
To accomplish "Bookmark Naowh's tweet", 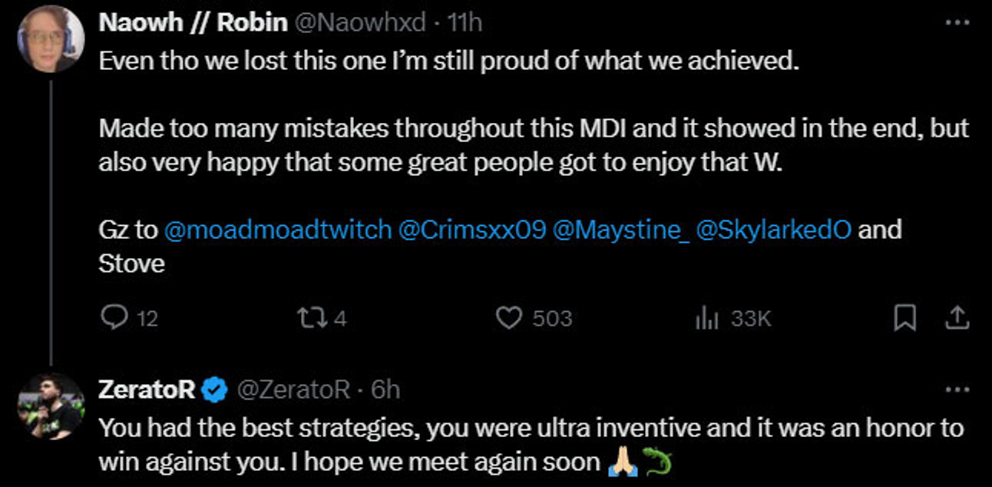I will (x=904, y=318).
